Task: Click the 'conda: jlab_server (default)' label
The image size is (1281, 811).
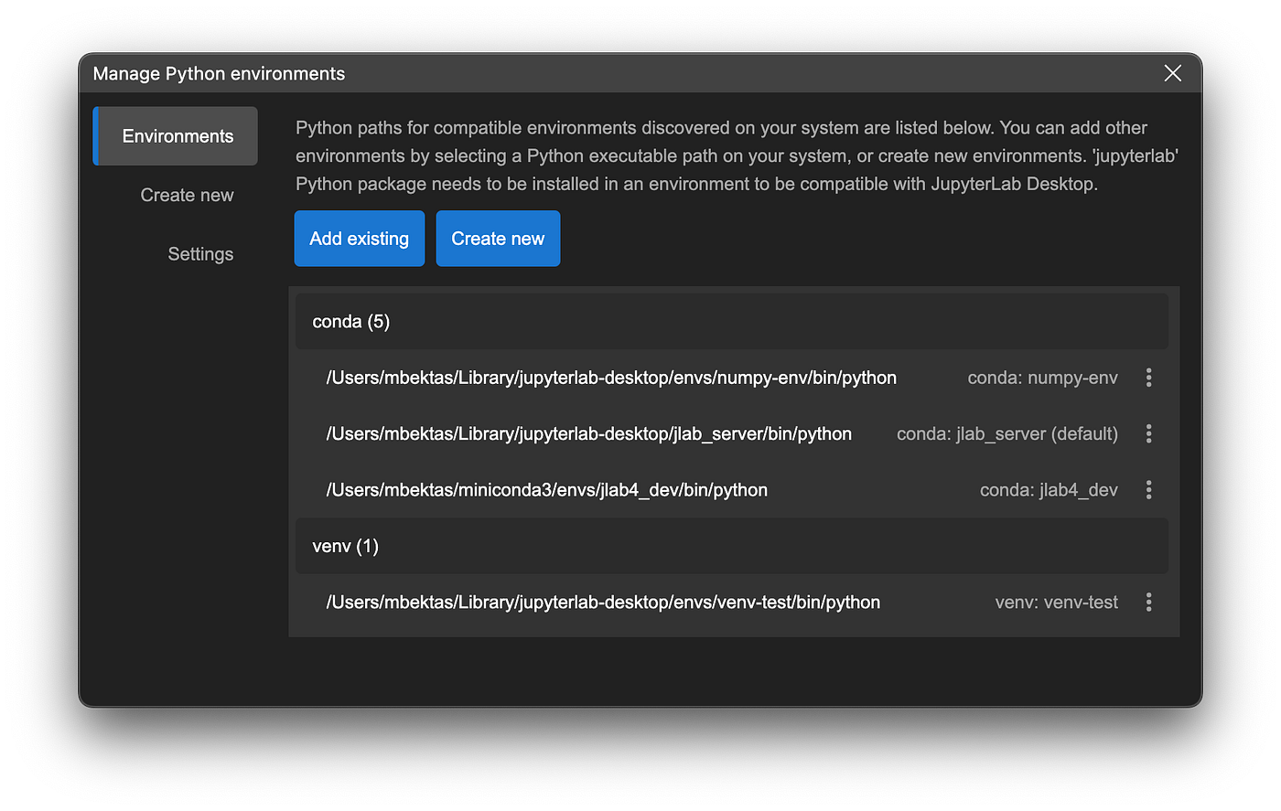Action: 1006,434
